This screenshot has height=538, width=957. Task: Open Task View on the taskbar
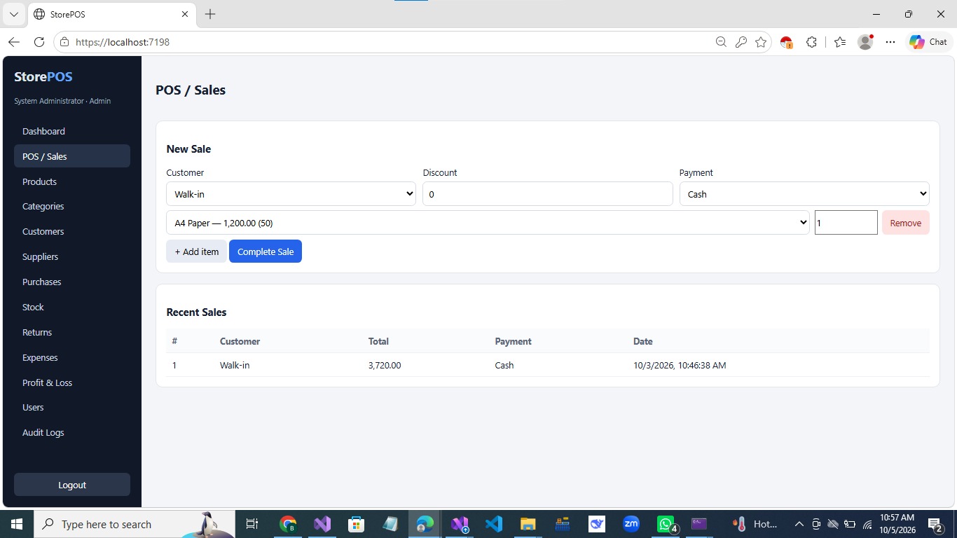252,524
